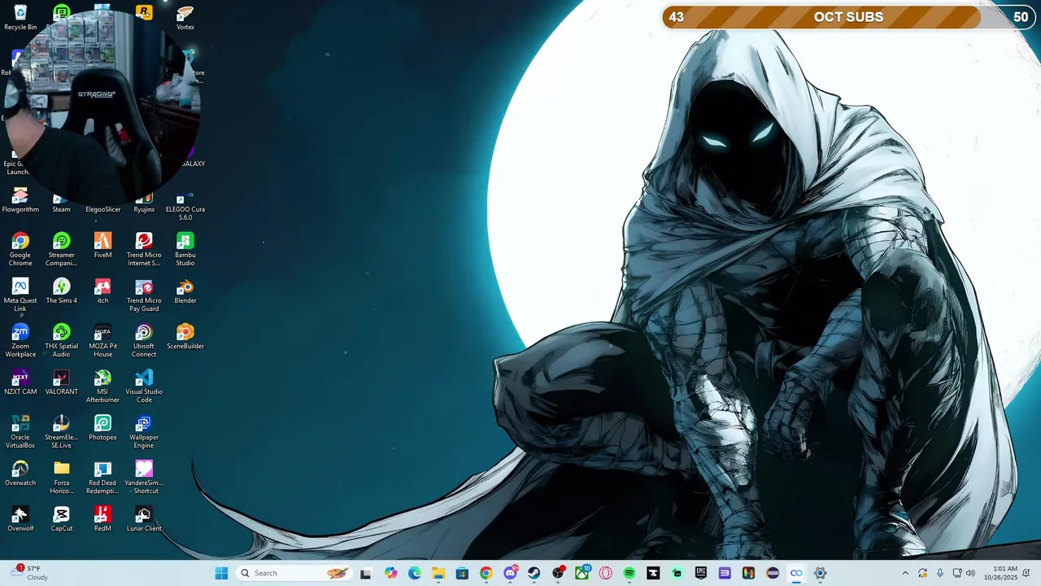This screenshot has height=586, width=1041.
Task: Select the SceneBuilder desktop icon
Action: pos(185,337)
